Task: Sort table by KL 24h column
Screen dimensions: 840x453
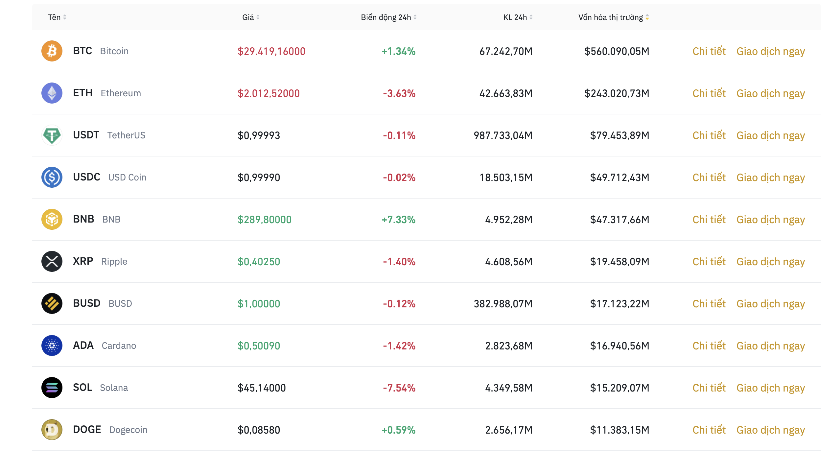Action: tap(518, 17)
